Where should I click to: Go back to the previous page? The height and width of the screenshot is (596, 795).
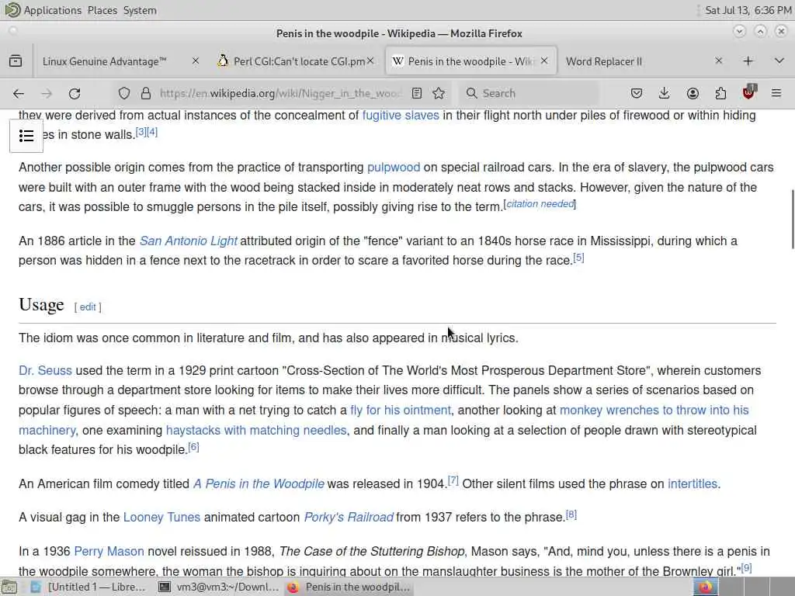[x=19, y=93]
